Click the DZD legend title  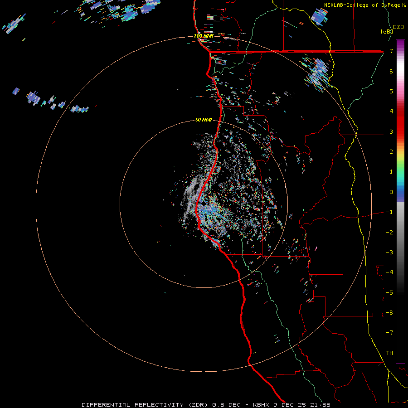[x=398, y=27]
